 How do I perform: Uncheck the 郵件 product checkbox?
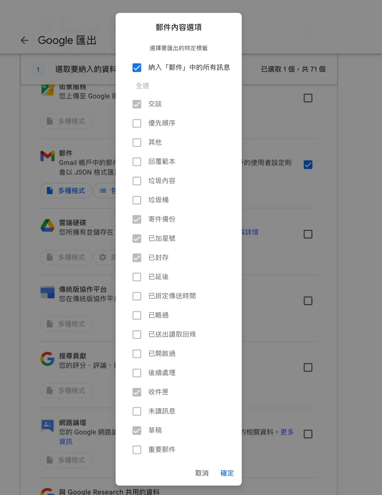click(x=308, y=165)
